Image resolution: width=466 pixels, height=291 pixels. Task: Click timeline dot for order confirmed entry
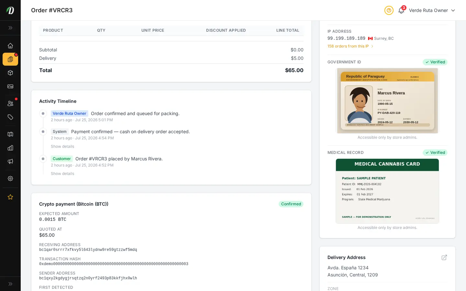(x=43, y=113)
